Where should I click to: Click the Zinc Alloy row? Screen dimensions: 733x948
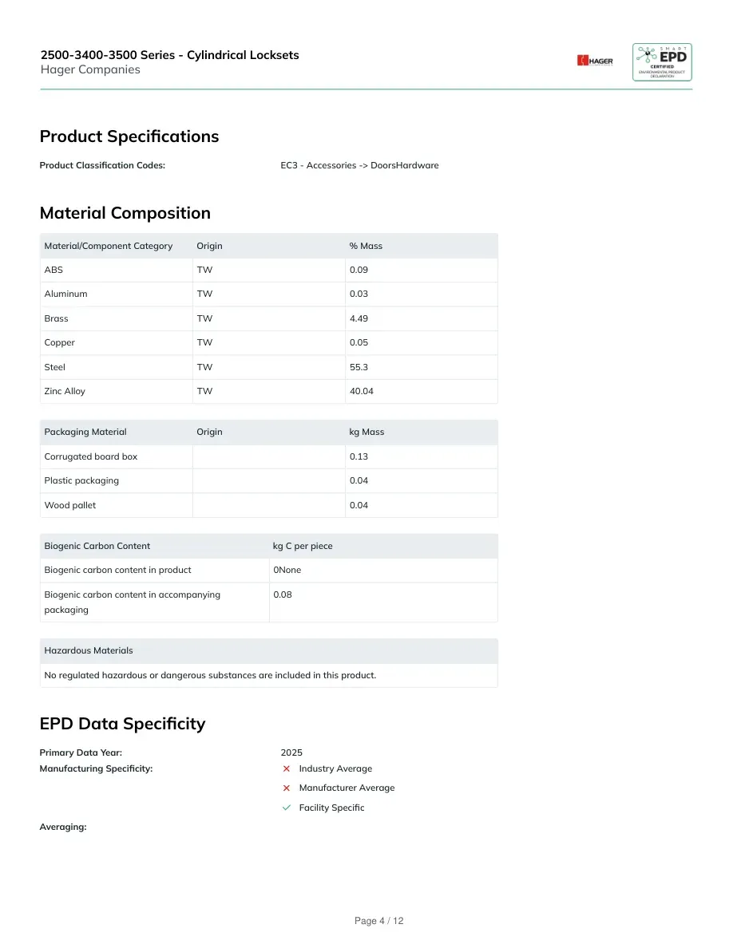pos(268,391)
